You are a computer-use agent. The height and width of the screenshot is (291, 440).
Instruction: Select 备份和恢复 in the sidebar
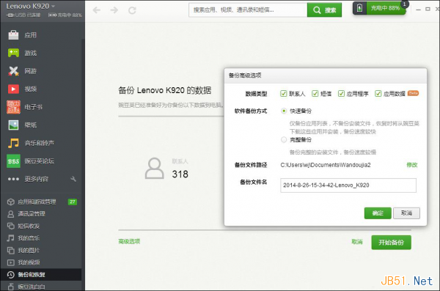coord(41,275)
